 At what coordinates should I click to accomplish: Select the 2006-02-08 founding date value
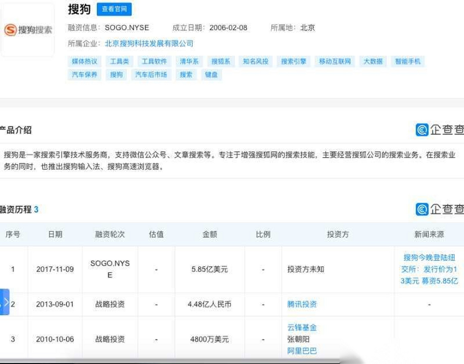click(x=228, y=28)
